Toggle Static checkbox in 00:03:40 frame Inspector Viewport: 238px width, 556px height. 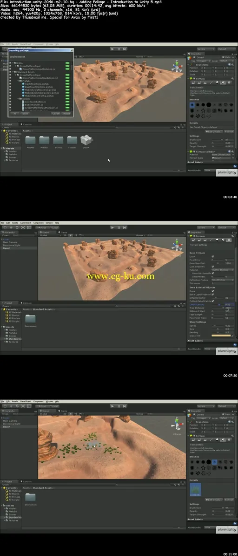click(x=223, y=57)
